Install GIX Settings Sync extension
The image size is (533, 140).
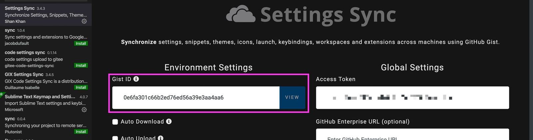(x=81, y=88)
